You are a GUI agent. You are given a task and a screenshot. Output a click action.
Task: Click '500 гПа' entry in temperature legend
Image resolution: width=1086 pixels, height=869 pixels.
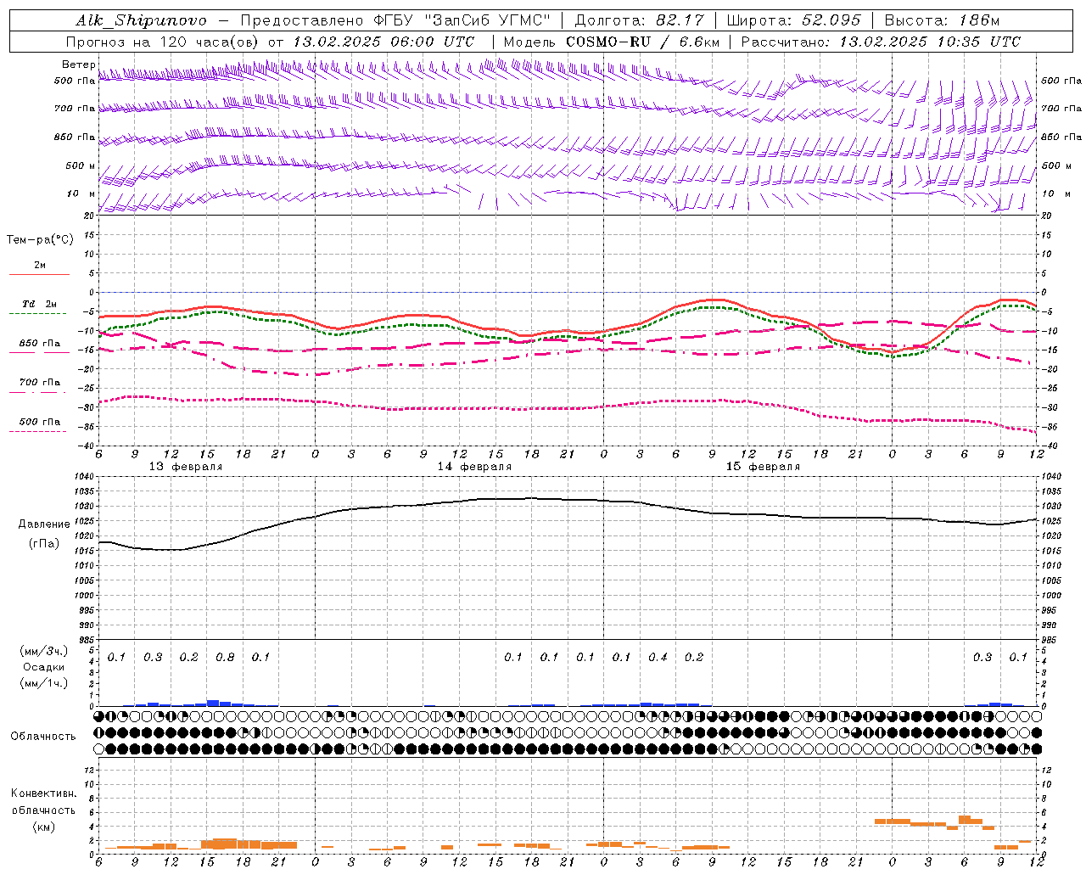coord(40,421)
